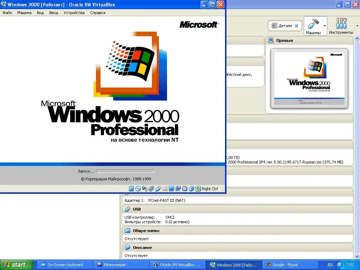The height and width of the screenshot is (270, 360).
Task: Click the Превью section monitor icon
Action: (x=271, y=40)
